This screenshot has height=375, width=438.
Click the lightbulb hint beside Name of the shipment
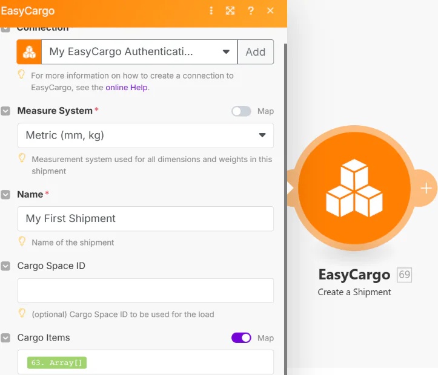tap(22, 241)
